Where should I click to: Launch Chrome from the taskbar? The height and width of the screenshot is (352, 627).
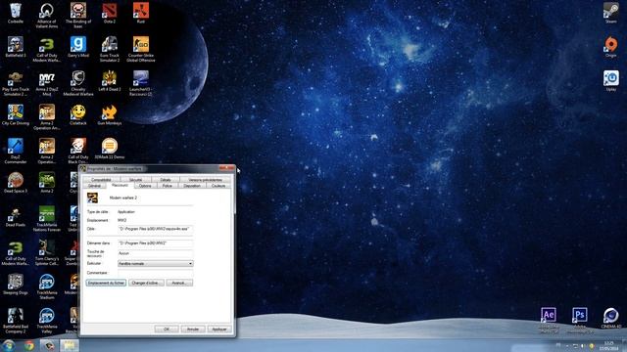point(29,345)
